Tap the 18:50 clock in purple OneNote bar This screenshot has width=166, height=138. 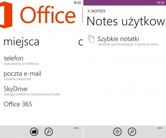pos(160,3)
